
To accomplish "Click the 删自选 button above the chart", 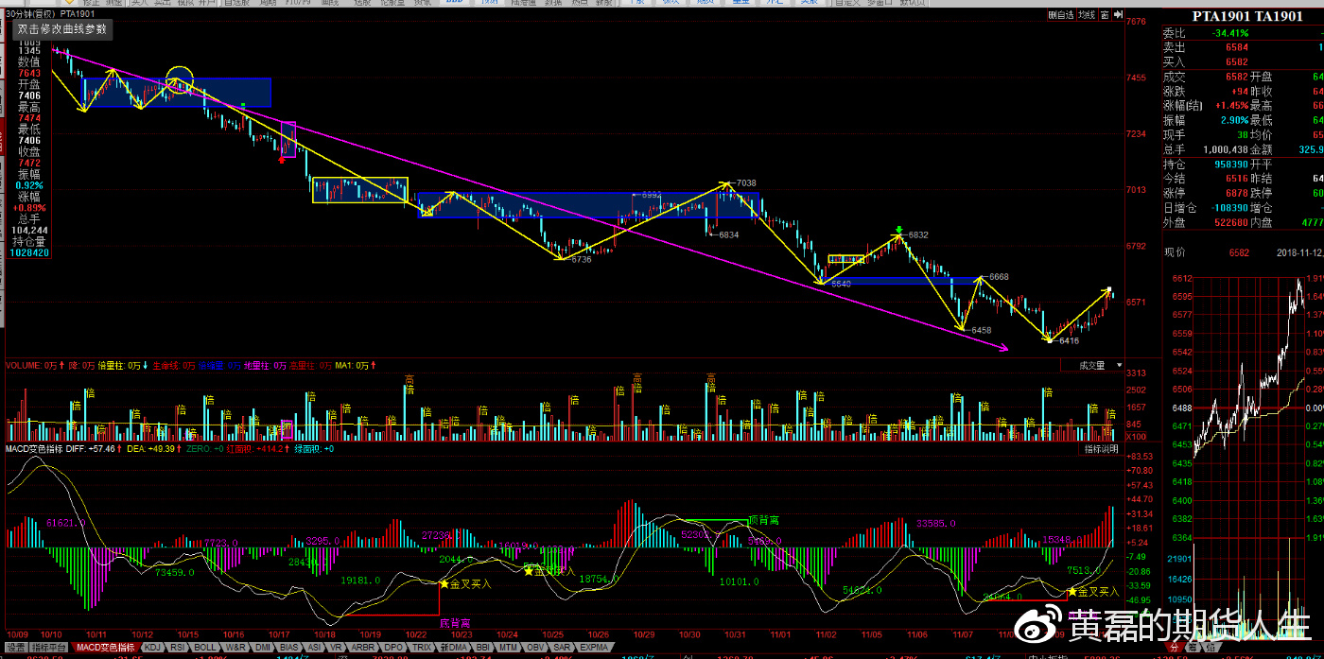I will (1060, 15).
